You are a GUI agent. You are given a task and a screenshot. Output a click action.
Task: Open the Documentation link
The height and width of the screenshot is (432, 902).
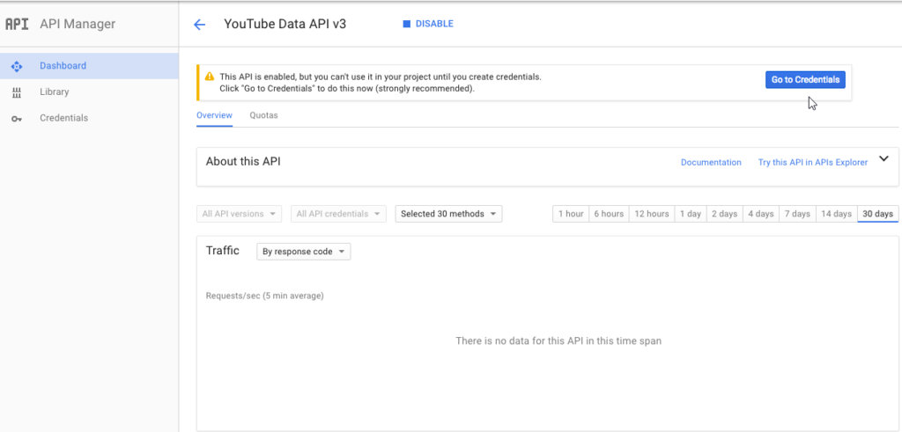711,163
